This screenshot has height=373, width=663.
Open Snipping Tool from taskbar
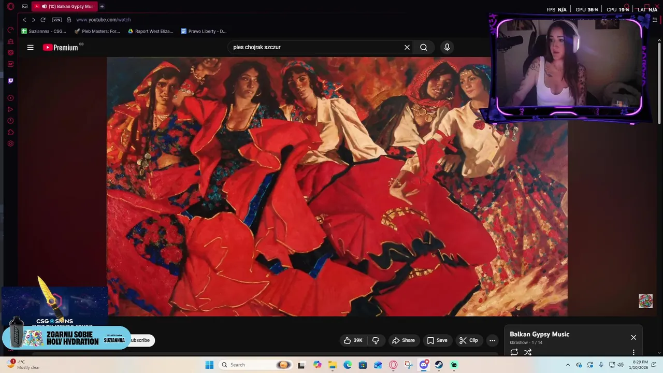pyautogui.click(x=408, y=365)
